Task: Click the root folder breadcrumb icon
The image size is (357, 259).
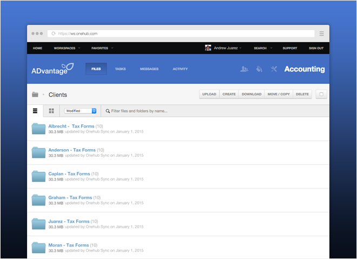Action: [35, 95]
